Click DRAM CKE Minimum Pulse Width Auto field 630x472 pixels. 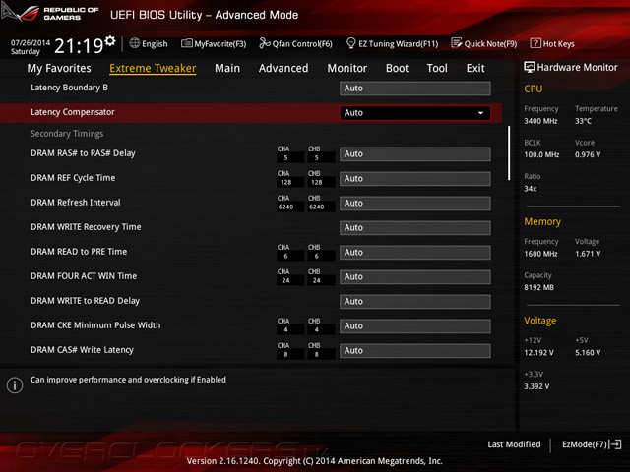[x=415, y=325]
